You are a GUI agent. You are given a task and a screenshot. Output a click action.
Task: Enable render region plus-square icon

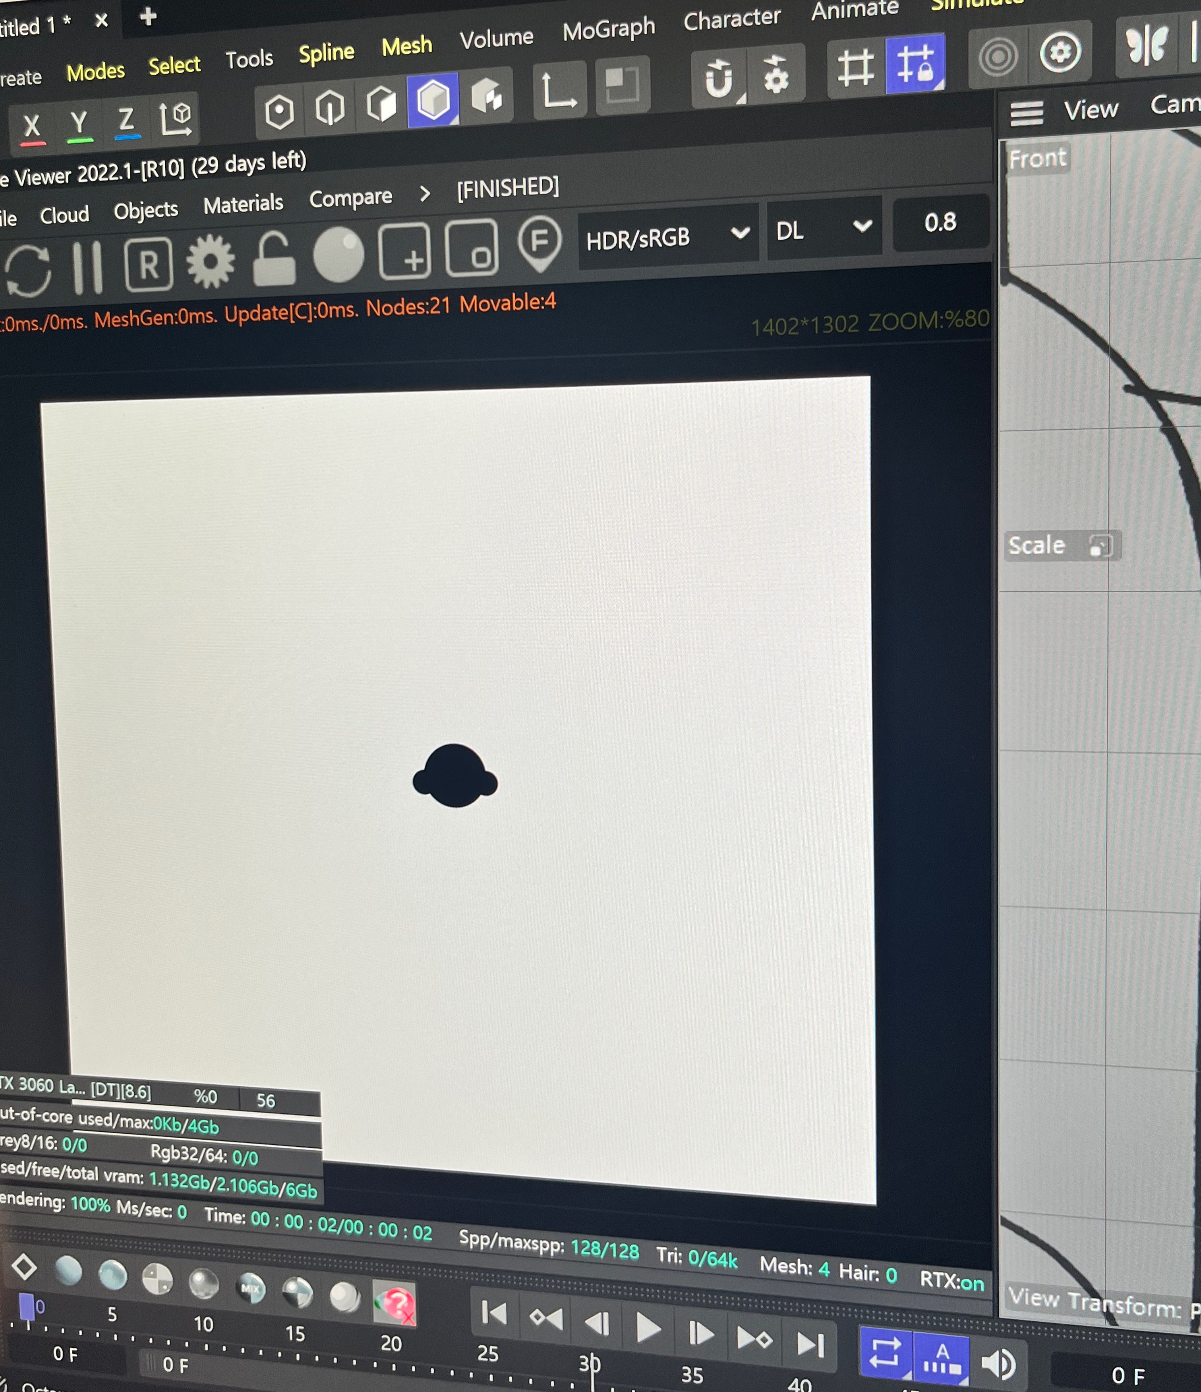[405, 251]
